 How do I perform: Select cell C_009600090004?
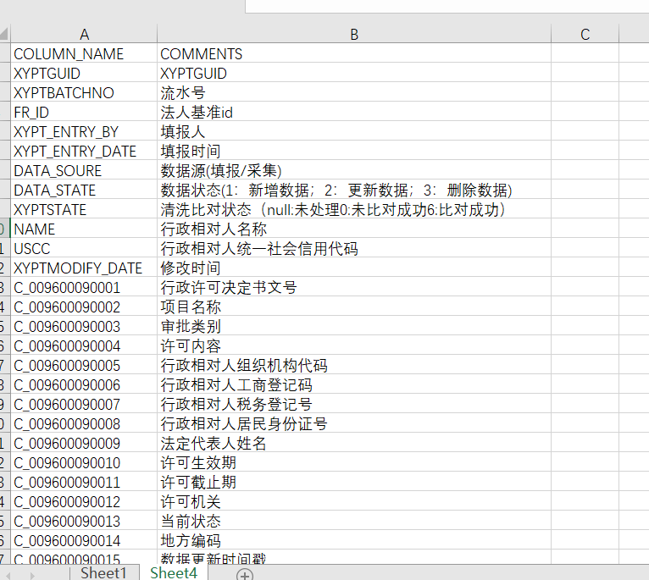84,345
